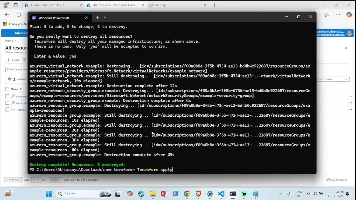Show hidden system tray icons

pos(280,194)
